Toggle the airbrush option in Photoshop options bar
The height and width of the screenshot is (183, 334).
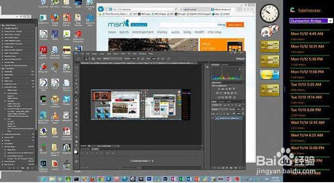point(163,58)
